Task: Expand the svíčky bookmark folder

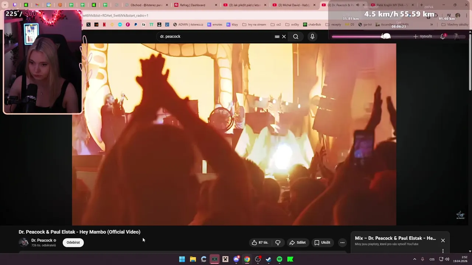Action: (292, 25)
